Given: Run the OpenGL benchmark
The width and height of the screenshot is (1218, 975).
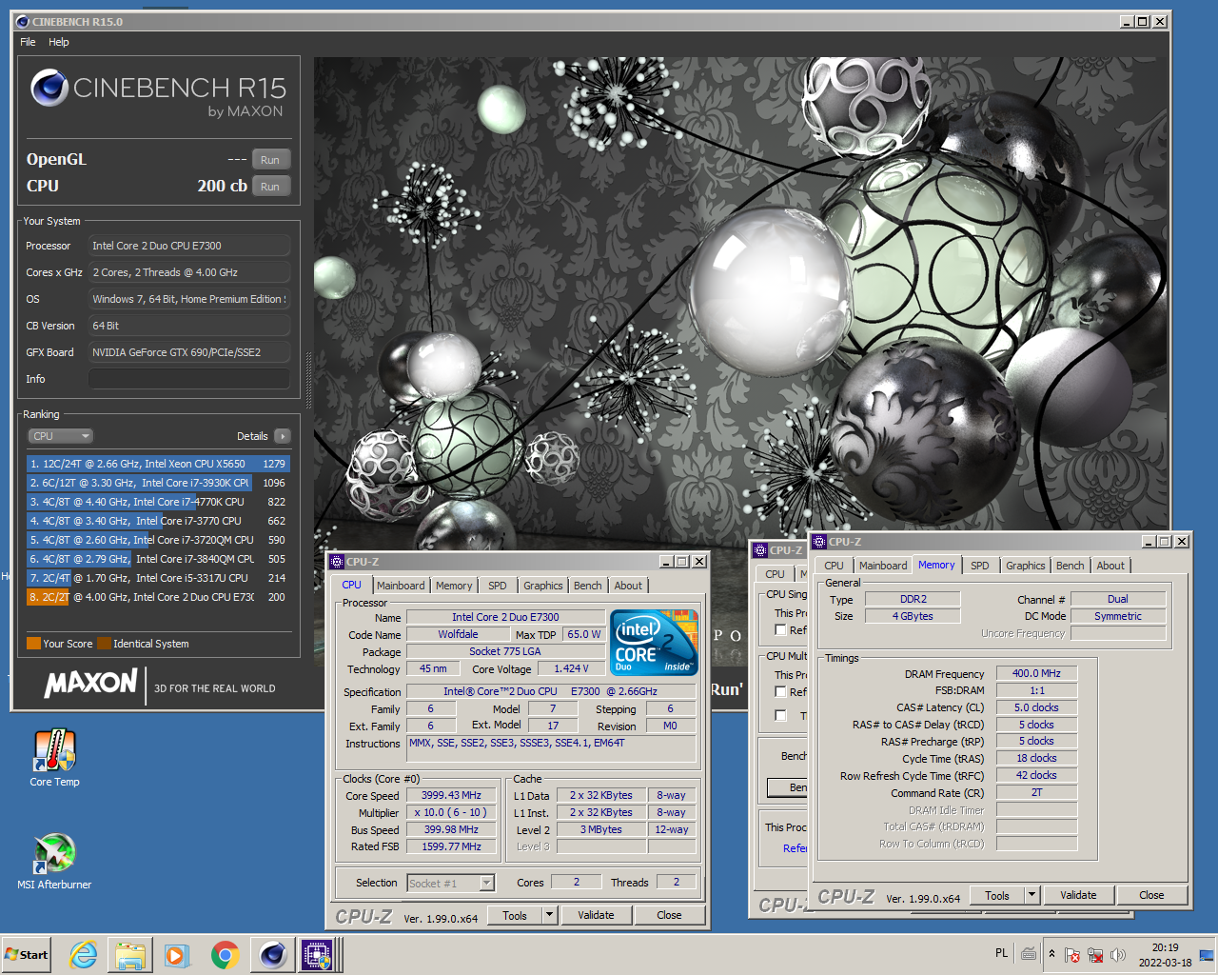Looking at the screenshot, I should coord(270,160).
